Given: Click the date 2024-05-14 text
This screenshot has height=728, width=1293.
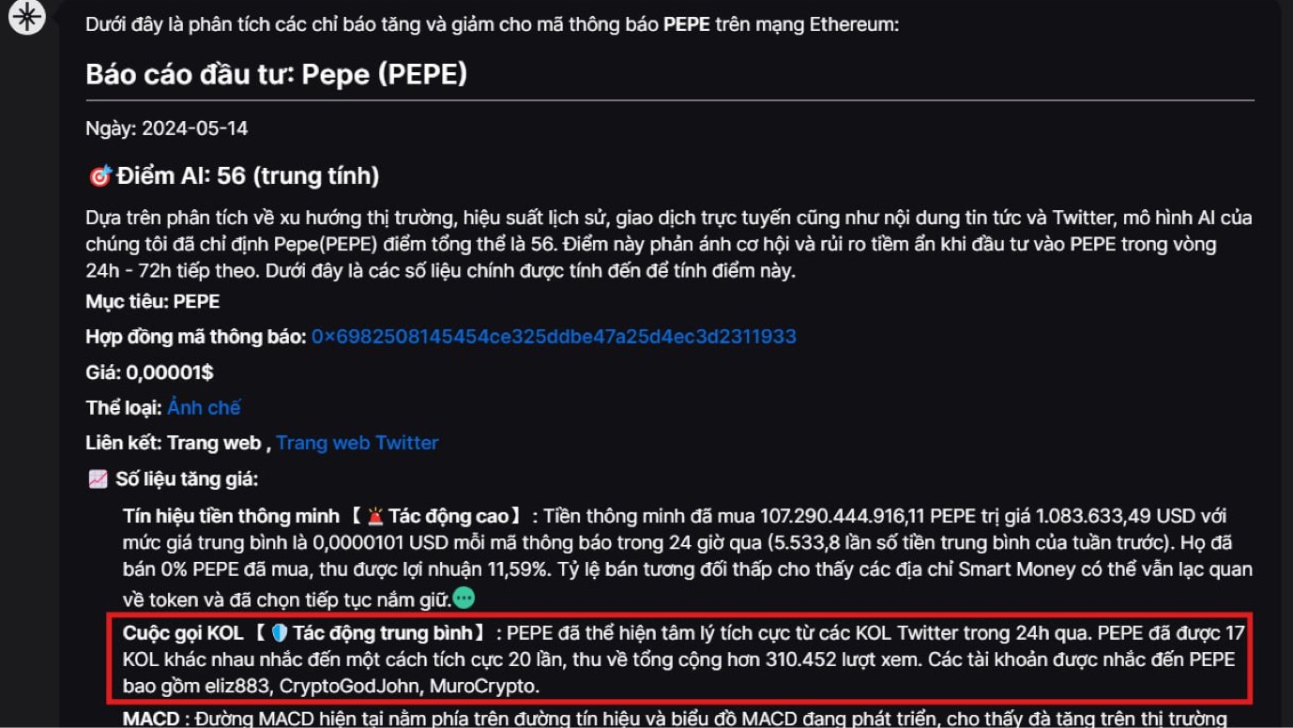Looking at the screenshot, I should point(194,129).
